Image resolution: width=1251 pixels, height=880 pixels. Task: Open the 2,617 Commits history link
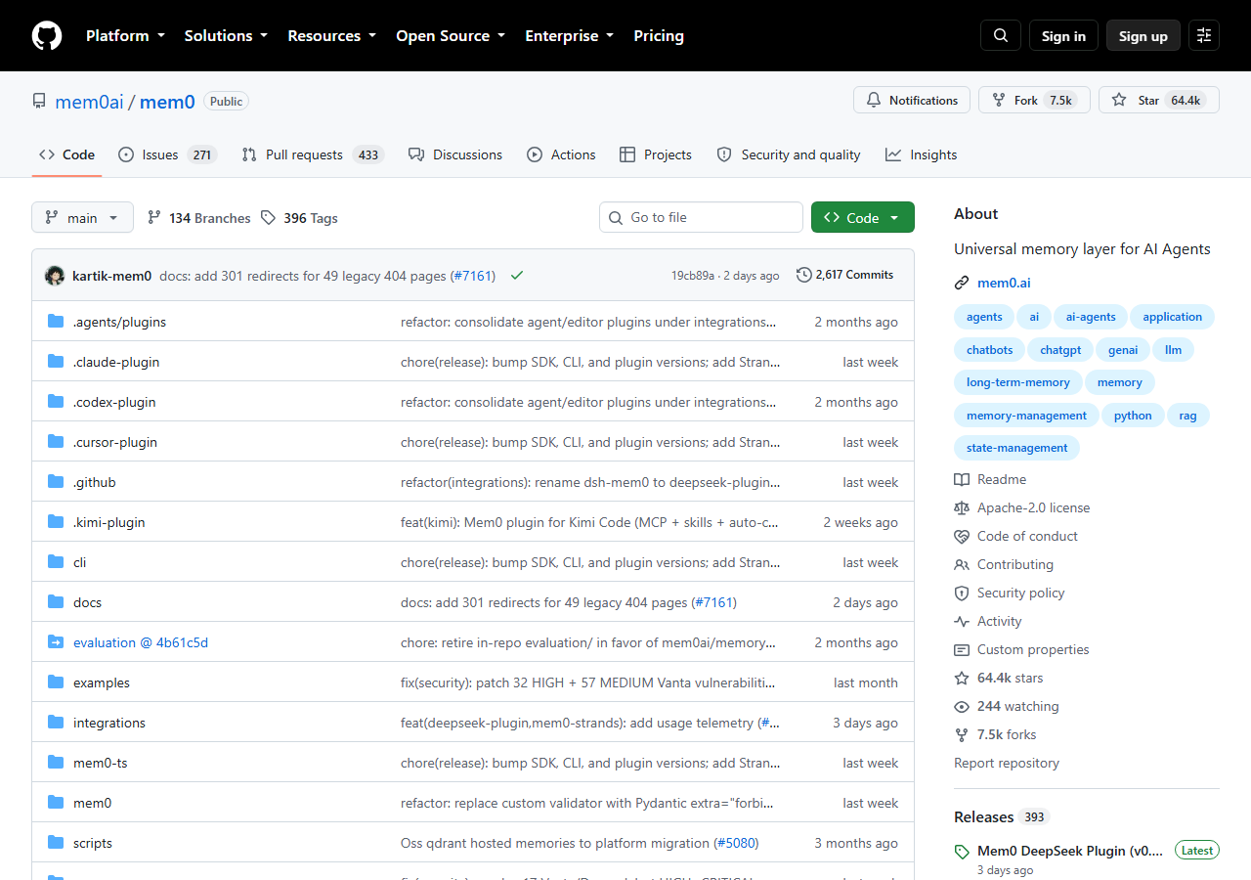click(845, 275)
